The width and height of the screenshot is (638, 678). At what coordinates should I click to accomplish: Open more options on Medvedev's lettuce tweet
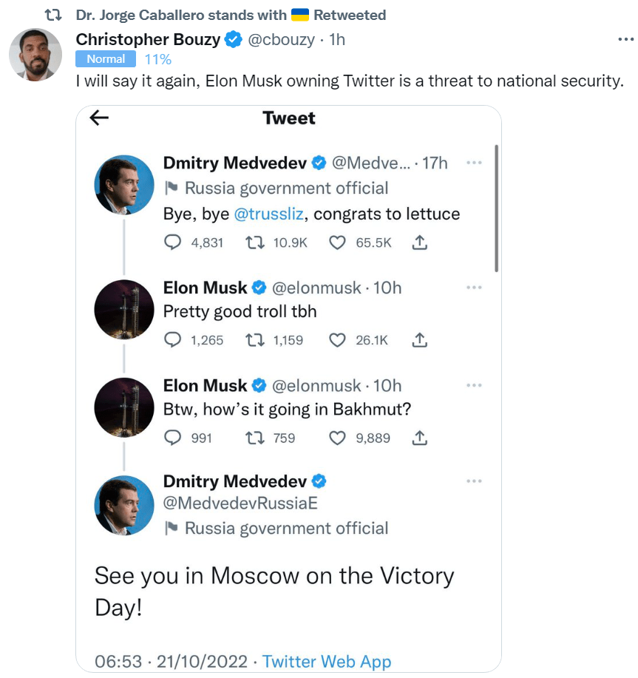click(x=475, y=163)
